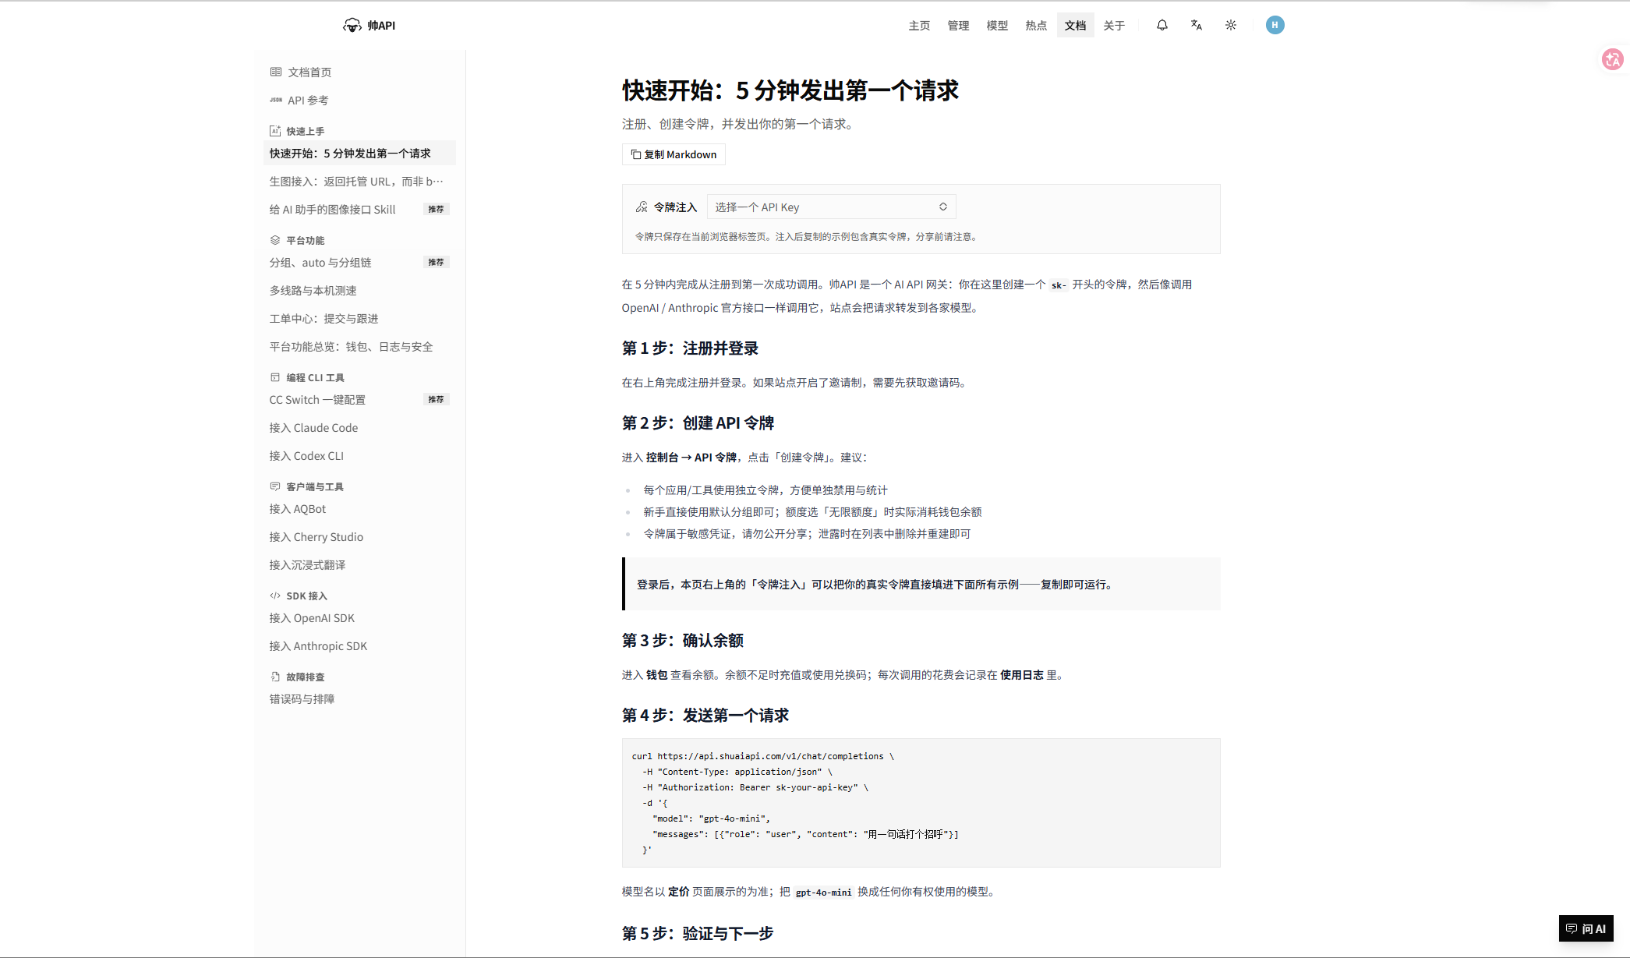The image size is (1630, 958).
Task: Open 接入 AQBot page
Action: [x=359, y=508]
